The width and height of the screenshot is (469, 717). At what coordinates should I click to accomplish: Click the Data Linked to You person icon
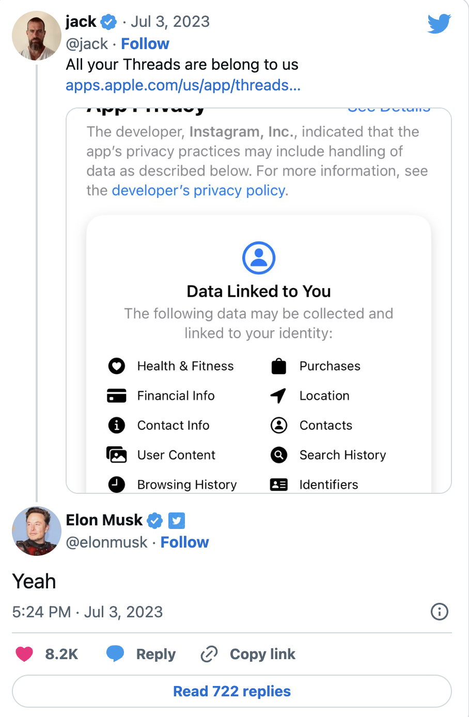coord(258,258)
